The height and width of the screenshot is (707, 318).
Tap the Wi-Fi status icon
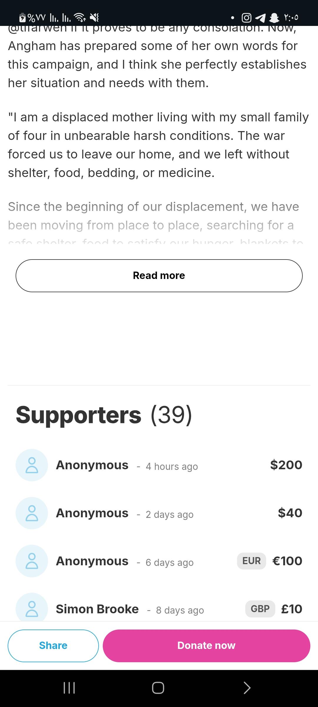pyautogui.click(x=79, y=18)
